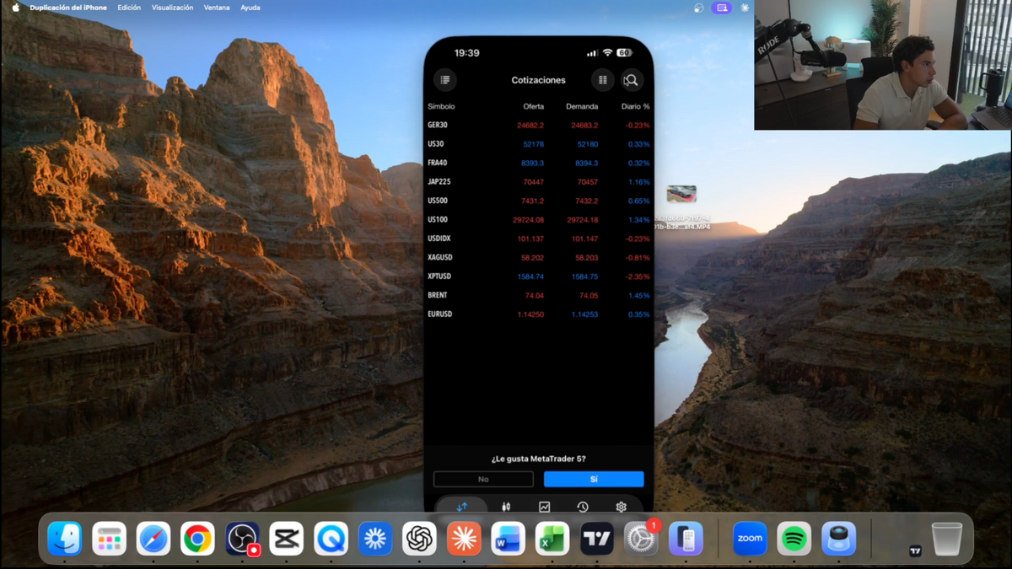Click the Diario % column header

pos(636,107)
